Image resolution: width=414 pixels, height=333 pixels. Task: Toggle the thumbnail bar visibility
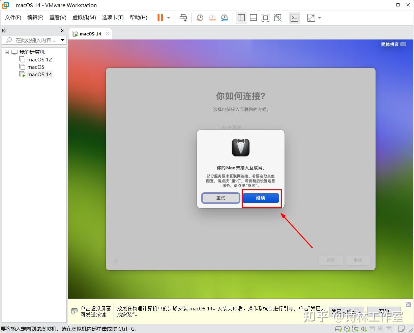[x=253, y=18]
